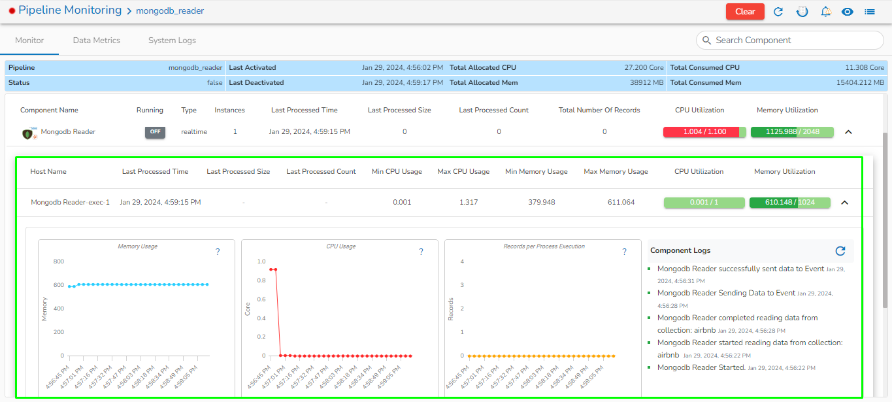
Task: Click the Mongodb Reader component icon
Action: [29, 133]
